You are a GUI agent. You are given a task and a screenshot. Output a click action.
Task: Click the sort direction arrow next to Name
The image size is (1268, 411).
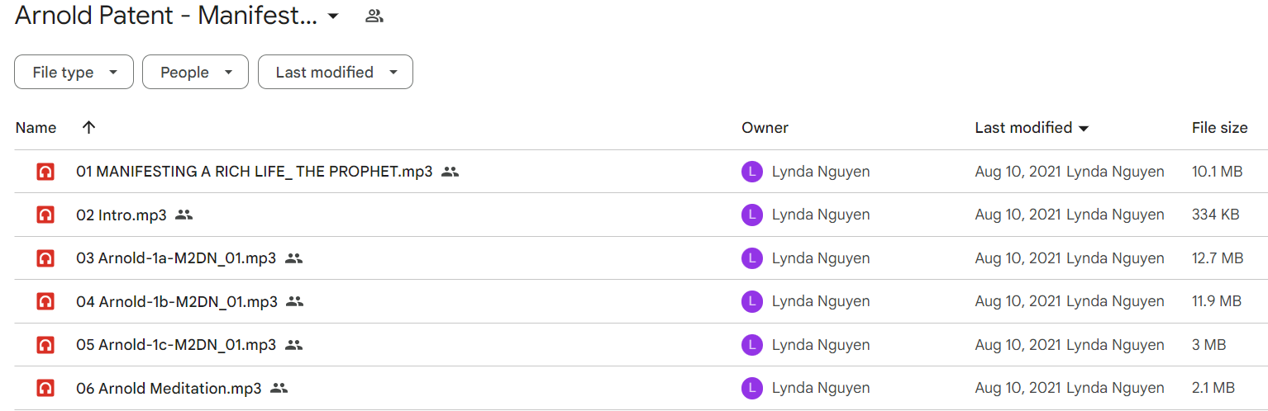89,127
